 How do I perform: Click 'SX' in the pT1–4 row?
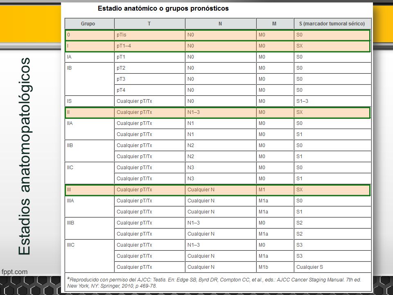click(332, 46)
